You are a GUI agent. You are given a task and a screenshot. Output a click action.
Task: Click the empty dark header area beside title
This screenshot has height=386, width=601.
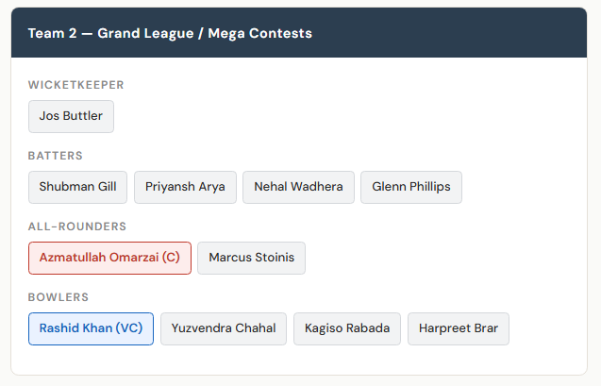(x=453, y=33)
